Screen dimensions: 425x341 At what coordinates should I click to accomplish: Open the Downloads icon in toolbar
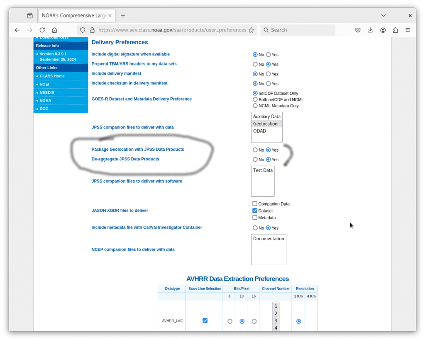370,30
